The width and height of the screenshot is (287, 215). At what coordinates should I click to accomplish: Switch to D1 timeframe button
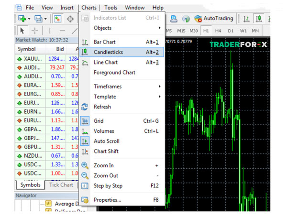231,31
